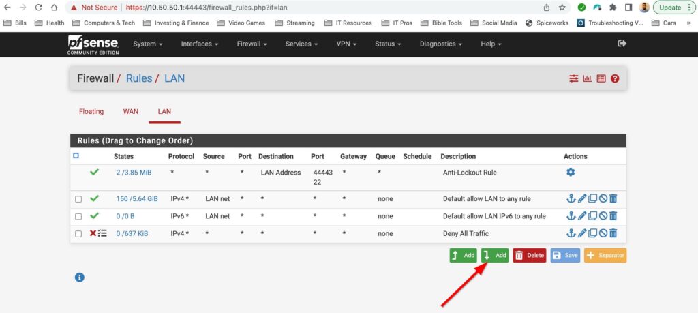Click the browser reload icon
698x313 pixels.
(x=39, y=8)
